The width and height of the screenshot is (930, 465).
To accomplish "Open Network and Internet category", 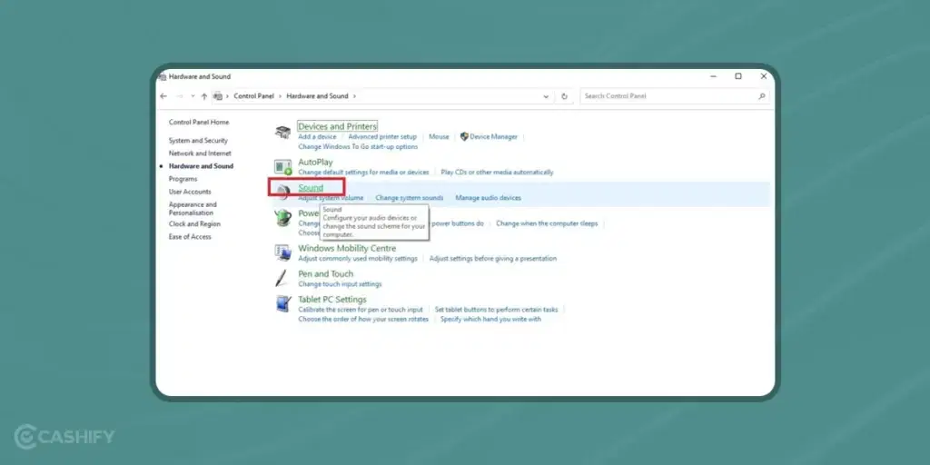I will pos(200,153).
